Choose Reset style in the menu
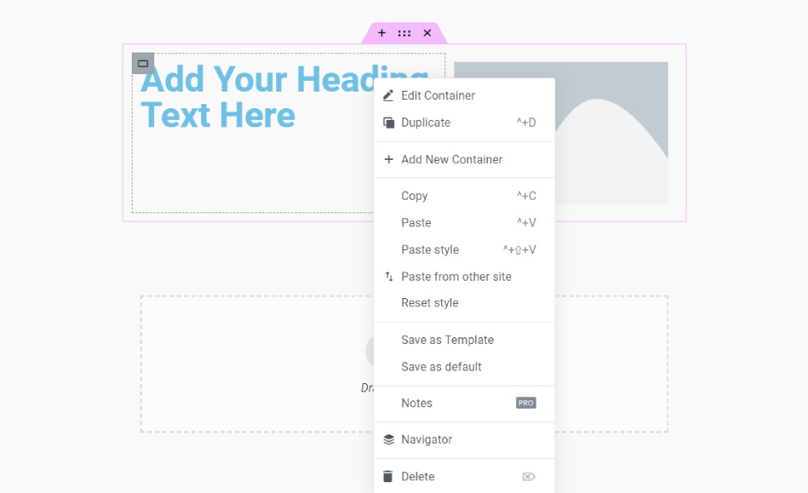 coord(429,302)
